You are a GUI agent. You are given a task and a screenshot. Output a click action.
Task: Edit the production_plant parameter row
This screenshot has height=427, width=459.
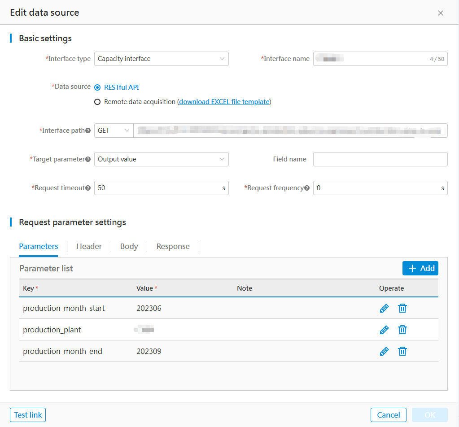pyautogui.click(x=384, y=330)
